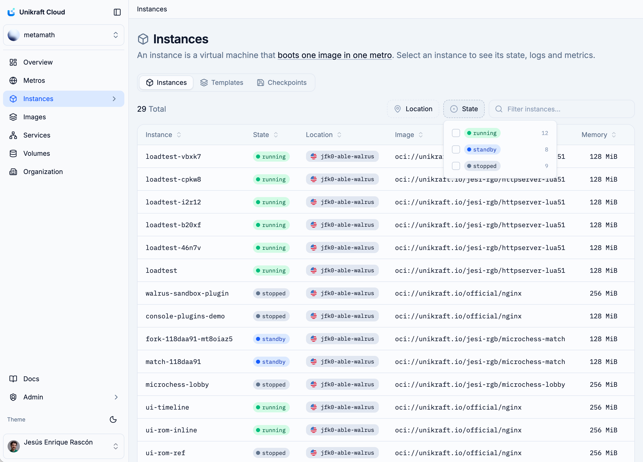Click Jesús Enrique Rascón's profile photo
Screen dimensions: 643x462
(14, 446)
